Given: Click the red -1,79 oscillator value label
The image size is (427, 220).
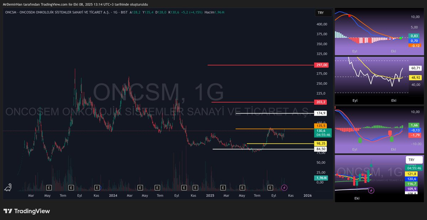Looking at the screenshot, I should coord(414,135).
